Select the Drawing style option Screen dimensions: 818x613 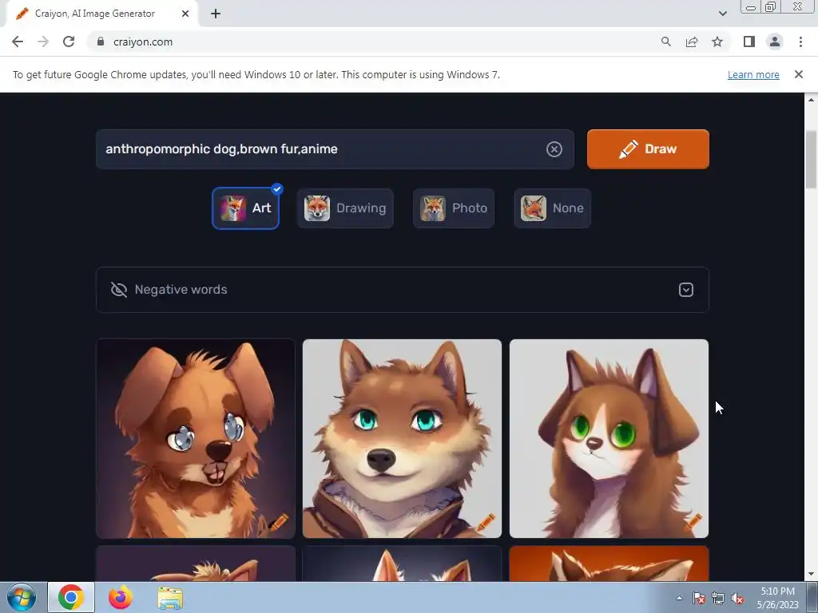pyautogui.click(x=345, y=208)
